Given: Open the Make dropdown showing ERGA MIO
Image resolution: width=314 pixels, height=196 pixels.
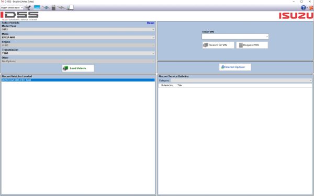Looking at the screenshot, I should coord(78,38).
